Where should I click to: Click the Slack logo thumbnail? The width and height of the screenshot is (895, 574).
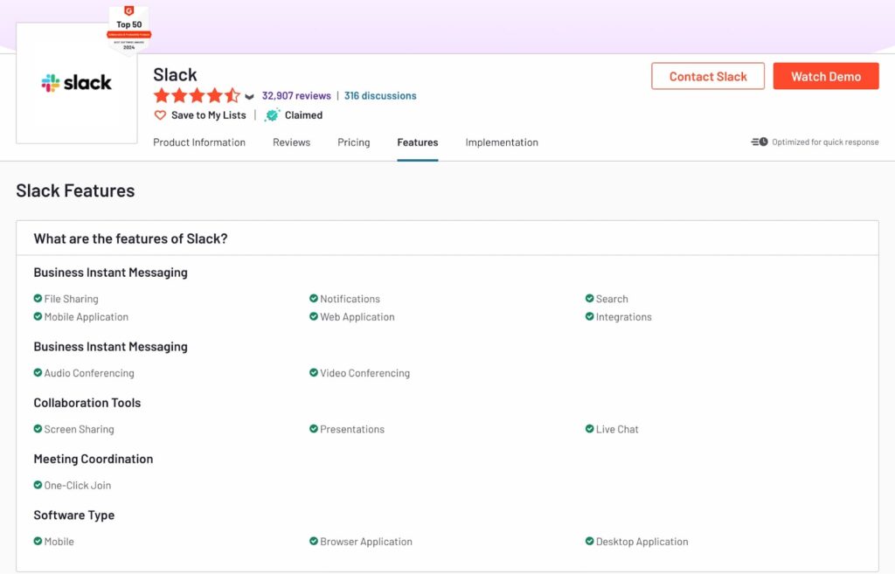pyautogui.click(x=77, y=83)
